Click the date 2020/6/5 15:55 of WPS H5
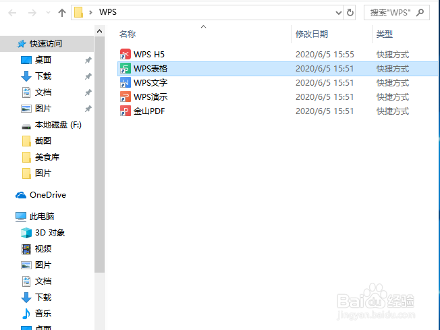Image resolution: width=440 pixels, height=330 pixels. tap(325, 55)
